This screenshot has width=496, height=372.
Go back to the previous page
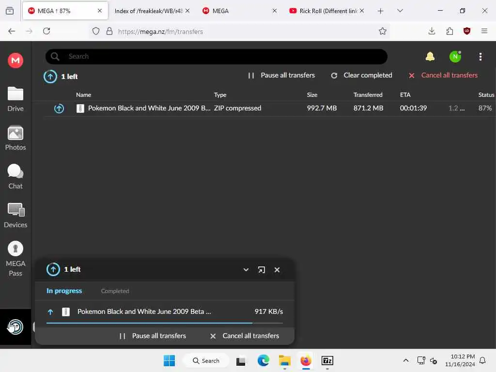click(12, 31)
